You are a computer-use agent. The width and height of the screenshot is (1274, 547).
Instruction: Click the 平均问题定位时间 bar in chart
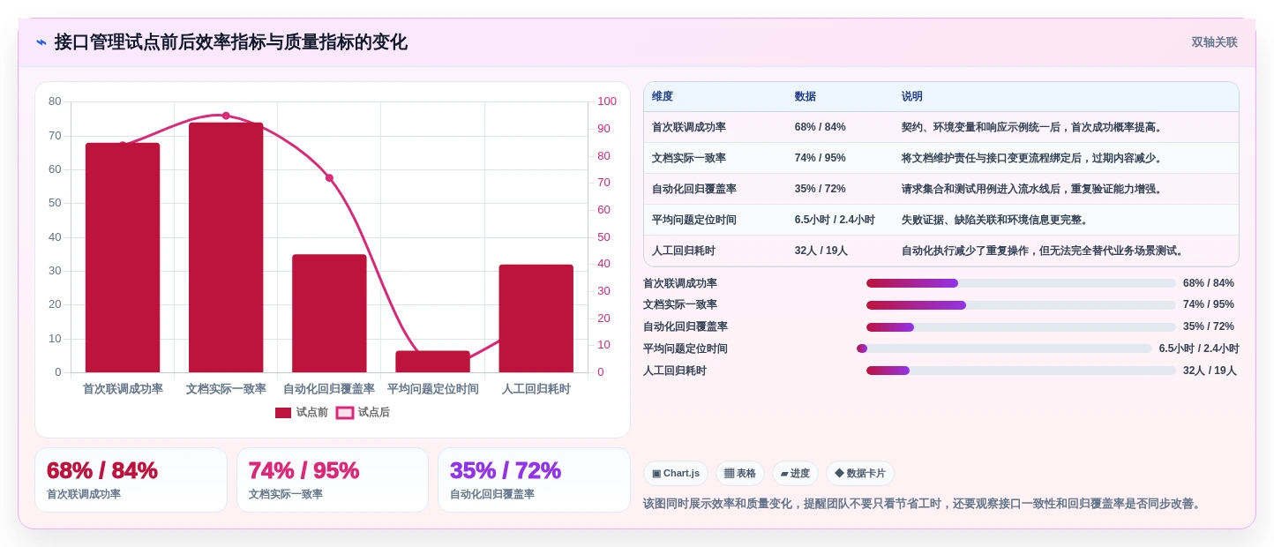tap(432, 362)
